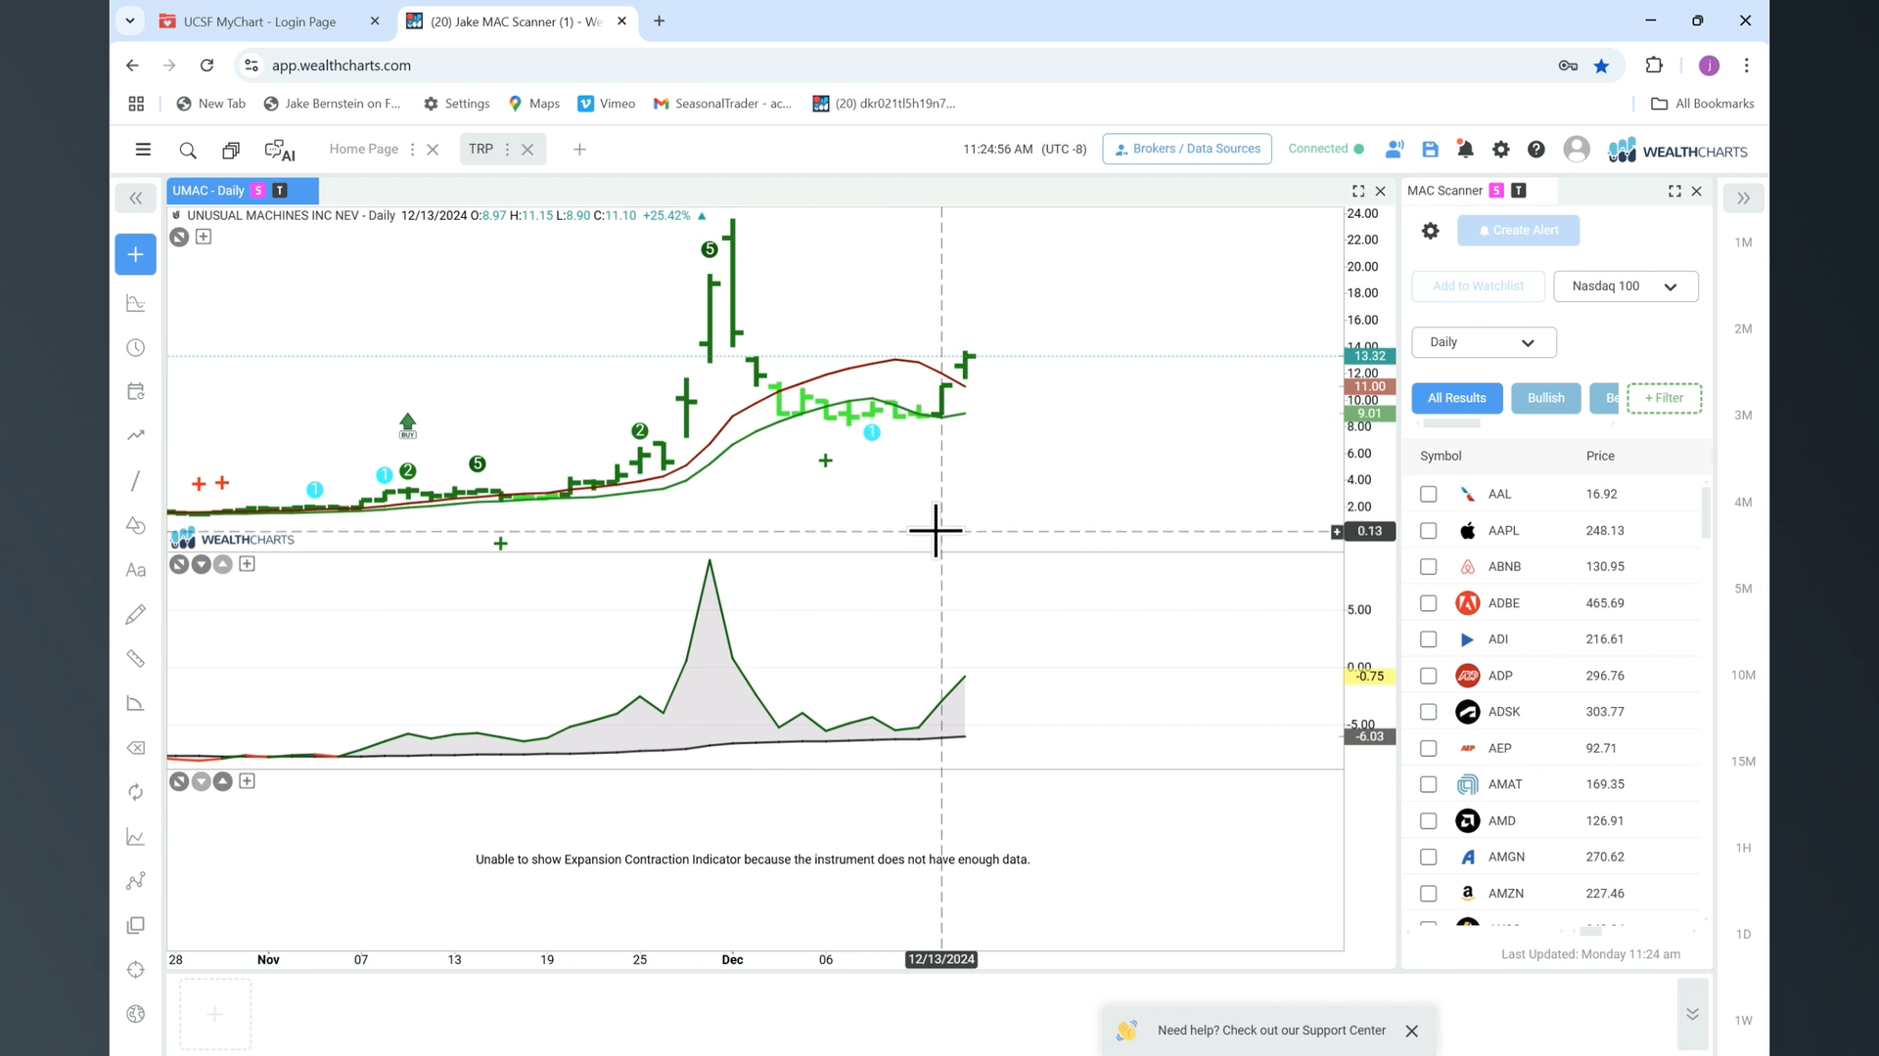Expand the right timeframe sidebar chevrons
Screen dimensions: 1879x1056
(1743, 198)
